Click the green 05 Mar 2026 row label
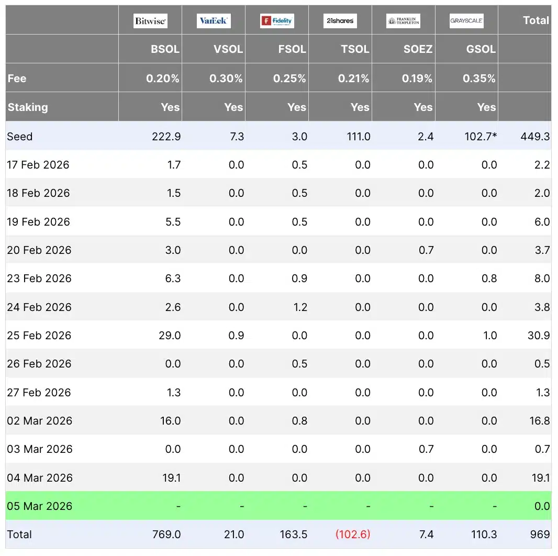558x556 pixels. tap(40, 506)
